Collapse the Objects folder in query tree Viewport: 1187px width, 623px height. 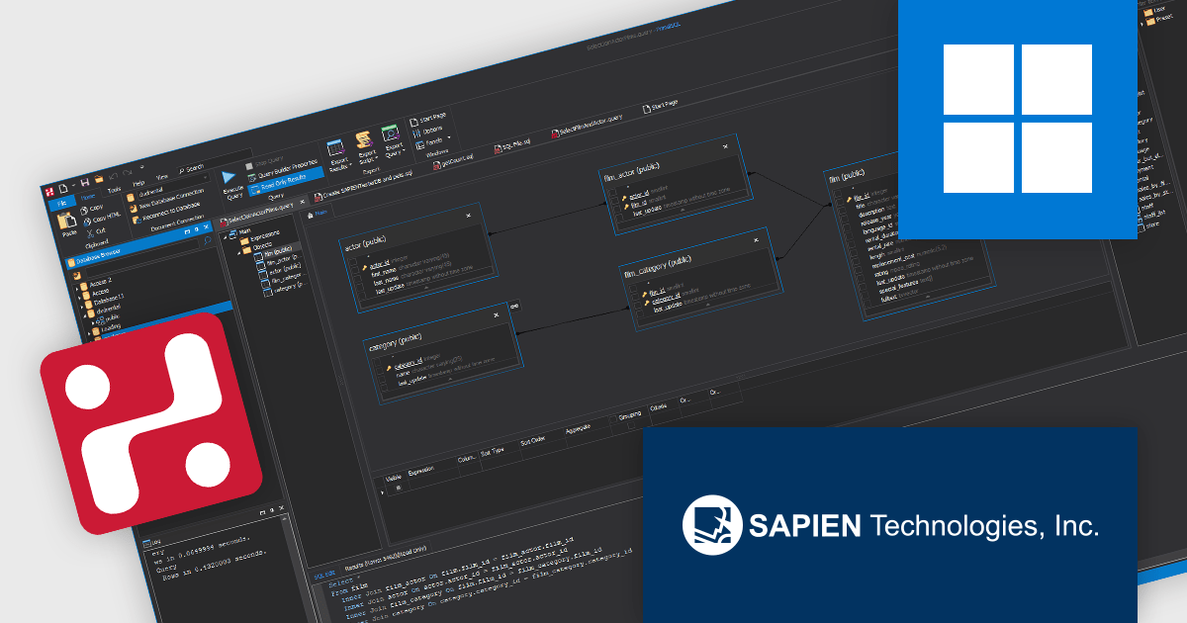tap(238, 253)
